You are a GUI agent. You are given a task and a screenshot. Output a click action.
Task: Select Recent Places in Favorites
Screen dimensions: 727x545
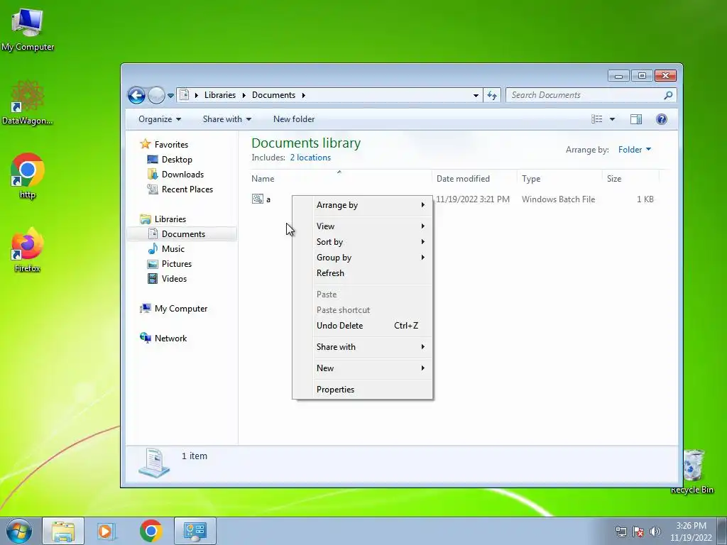(187, 189)
